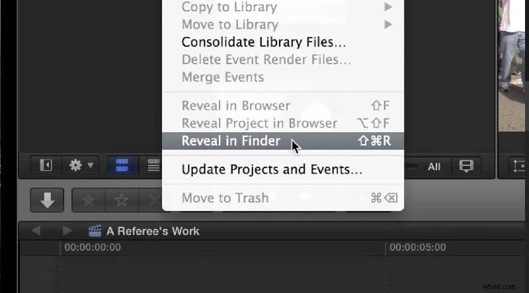Go back in timeline history arrow

pyautogui.click(x=36, y=231)
